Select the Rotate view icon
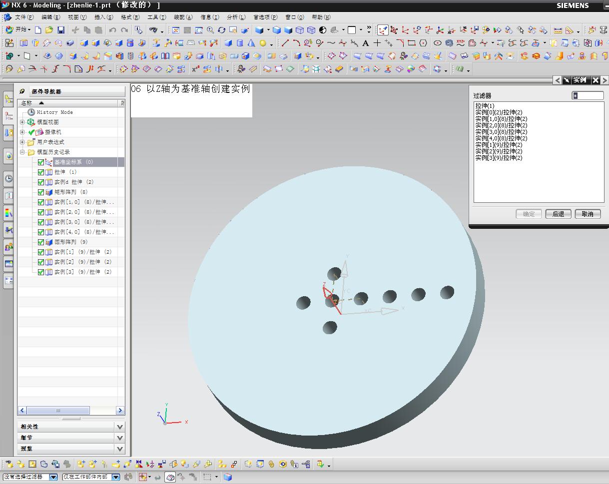The image size is (609, 484). click(x=222, y=30)
